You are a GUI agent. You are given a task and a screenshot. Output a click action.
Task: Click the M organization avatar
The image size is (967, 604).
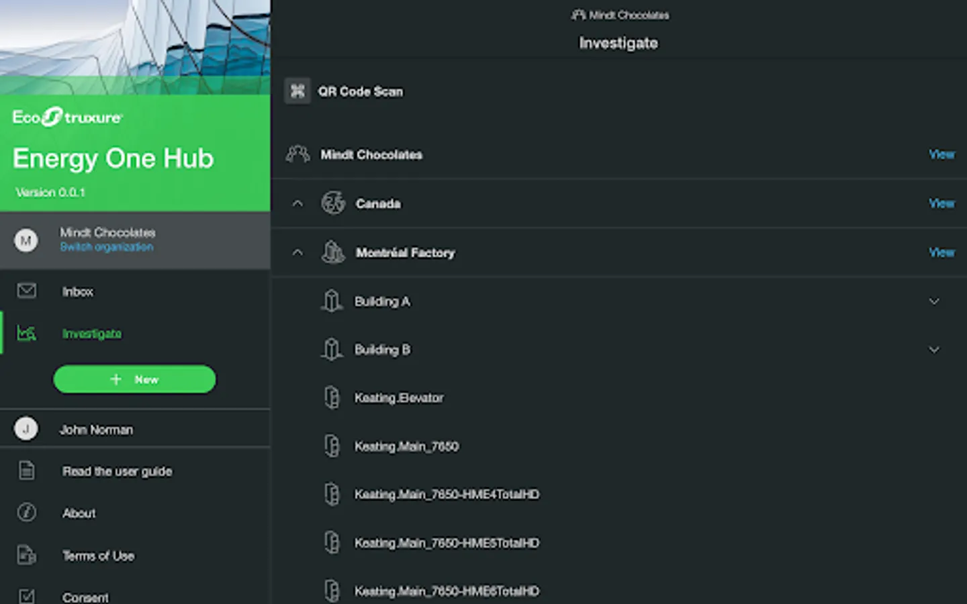[x=26, y=240]
